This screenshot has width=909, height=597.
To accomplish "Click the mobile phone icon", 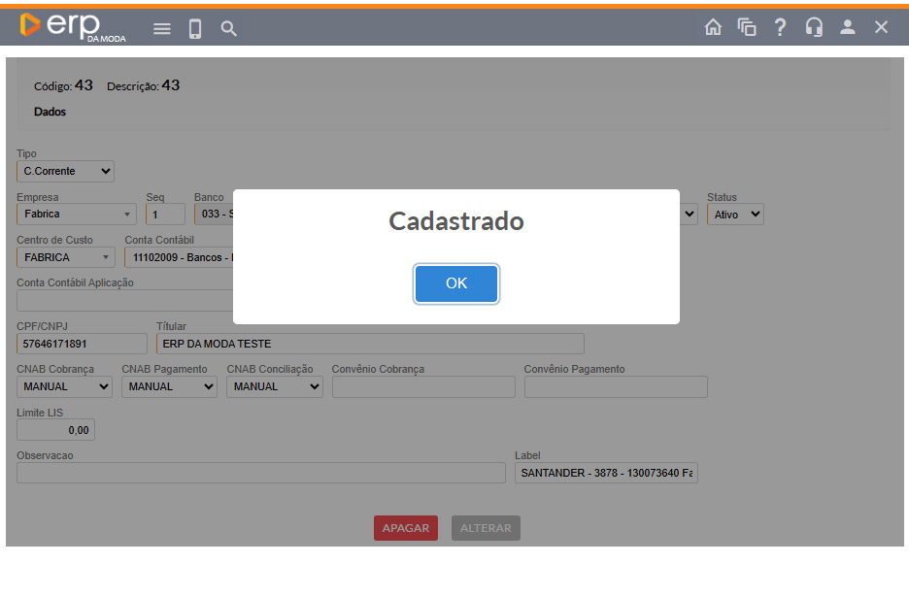I will click(195, 29).
